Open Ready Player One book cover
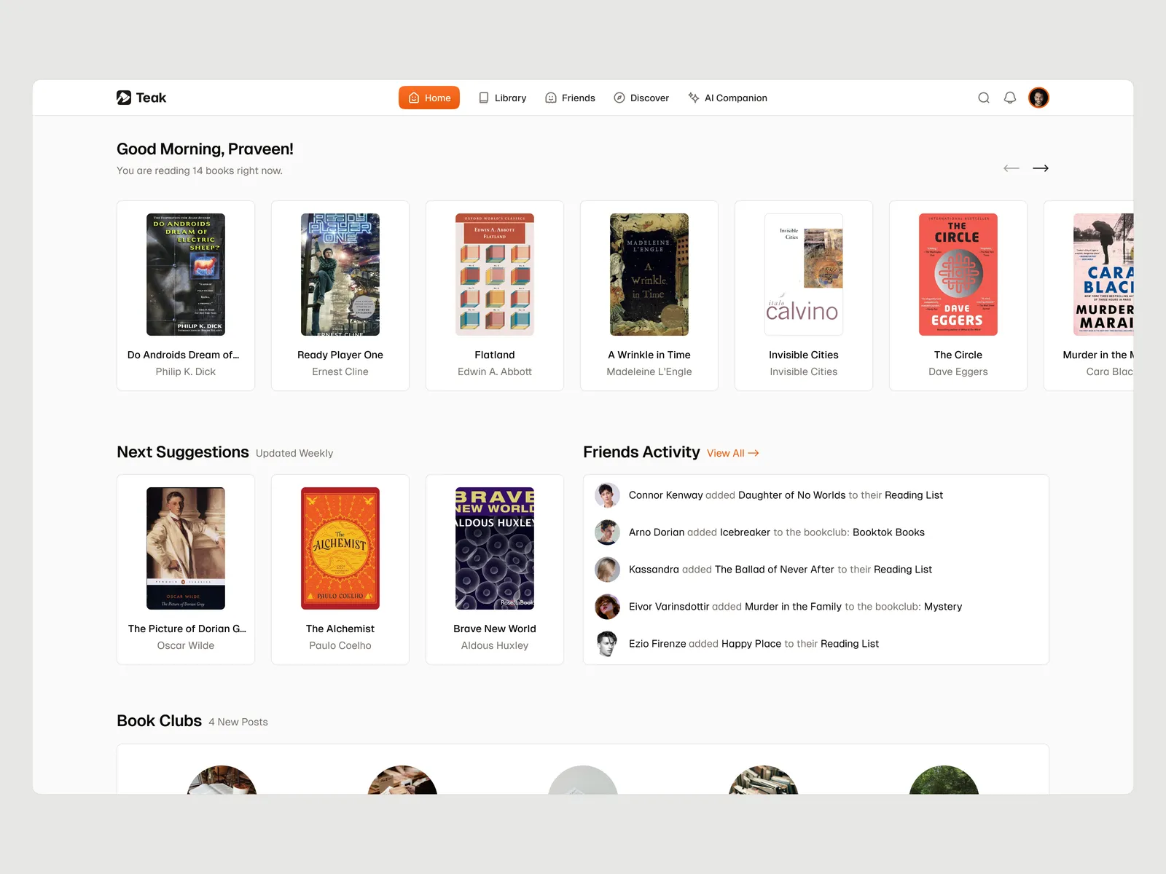1166x874 pixels. 340,275
